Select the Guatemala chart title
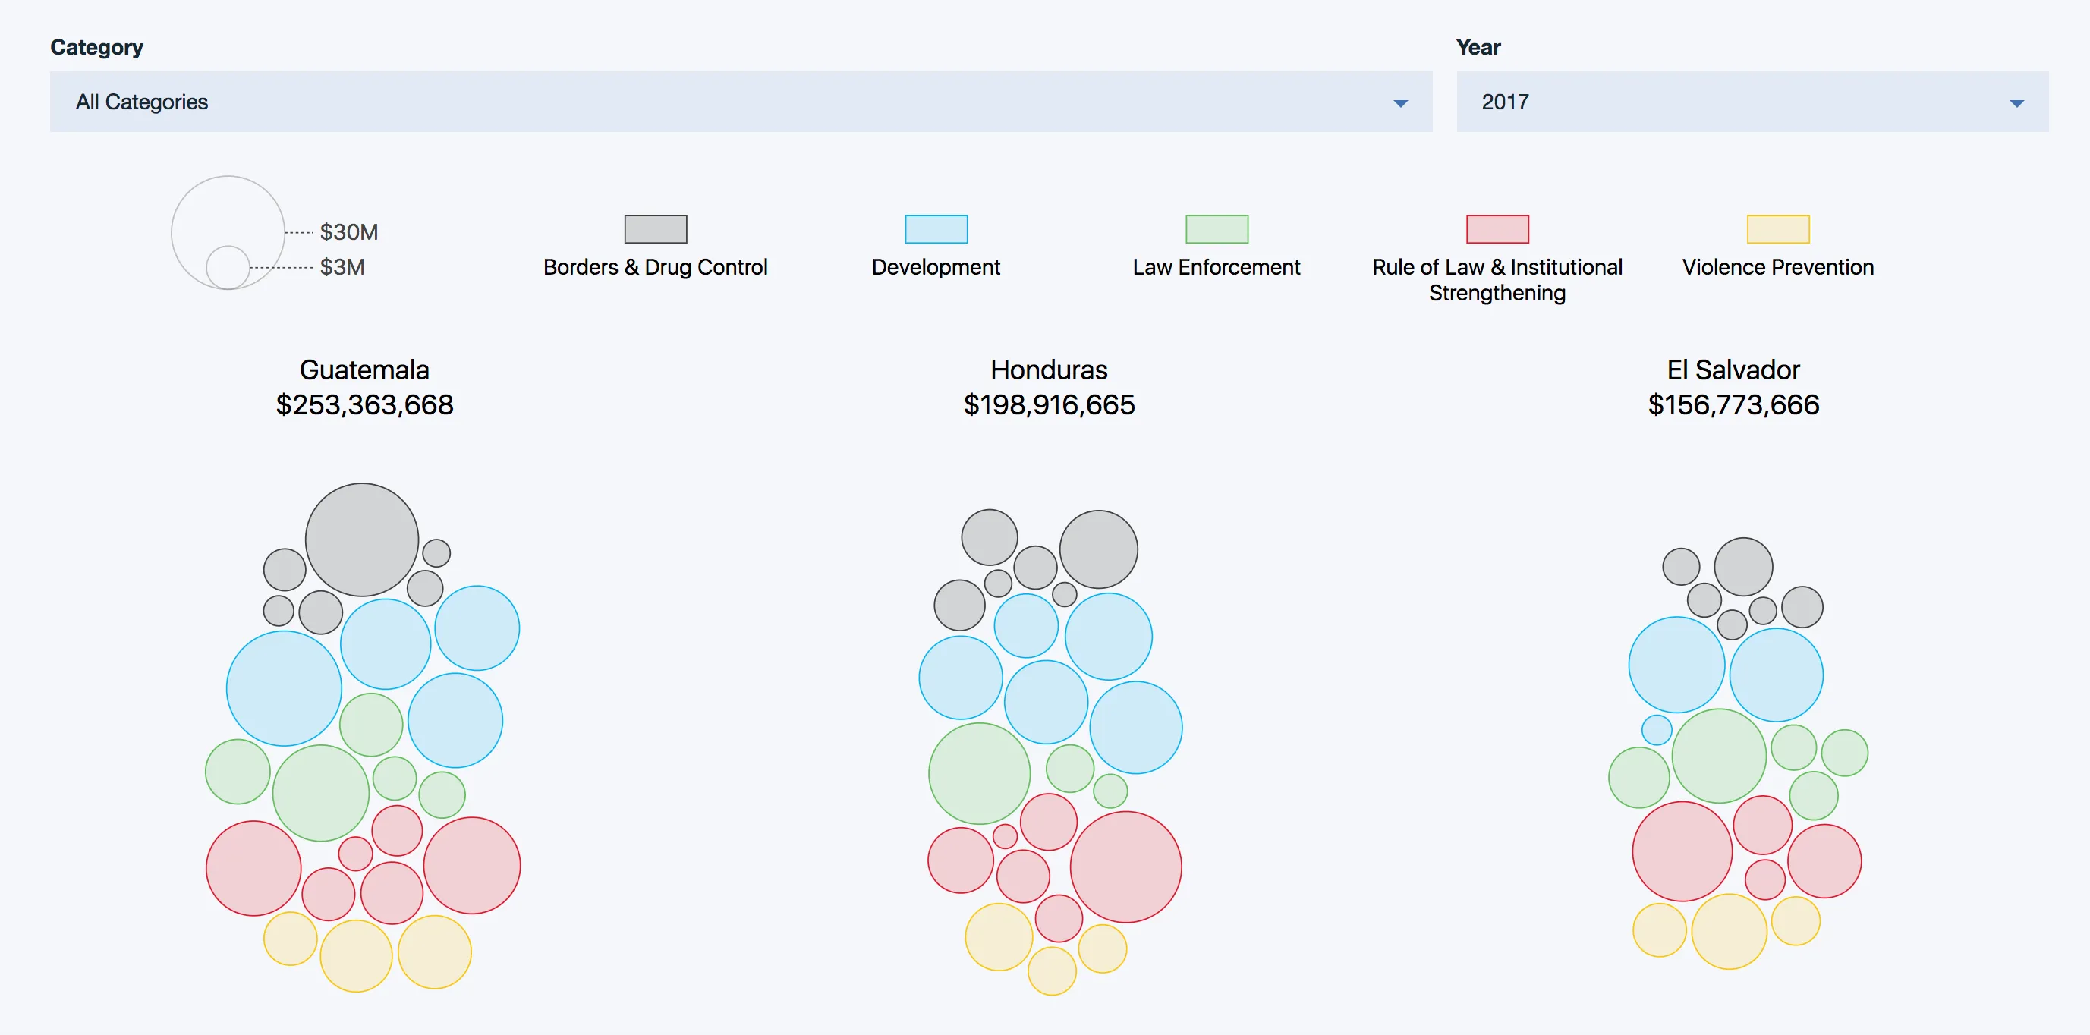 pos(364,370)
